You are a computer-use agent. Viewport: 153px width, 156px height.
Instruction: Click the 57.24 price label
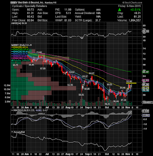[x=123, y=100]
